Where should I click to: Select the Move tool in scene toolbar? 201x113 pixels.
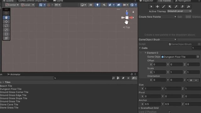tap(6, 22)
